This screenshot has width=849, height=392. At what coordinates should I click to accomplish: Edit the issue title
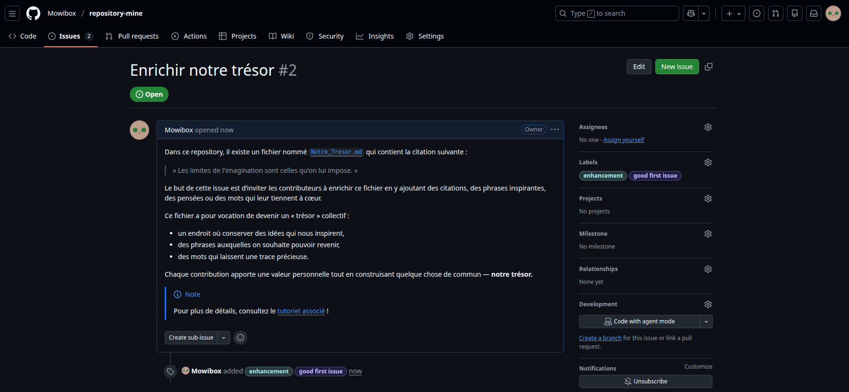639,67
